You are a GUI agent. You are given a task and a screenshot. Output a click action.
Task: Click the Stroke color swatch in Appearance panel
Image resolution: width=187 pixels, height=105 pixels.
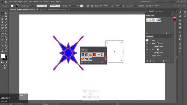pyautogui.click(x=158, y=43)
